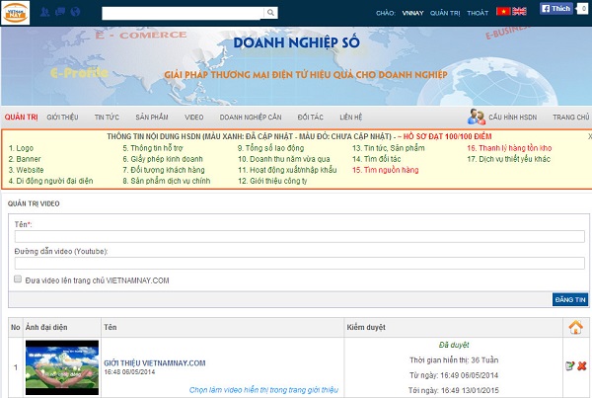Click the Ảnh đại diện column header
592x398 pixels.
click(x=46, y=327)
